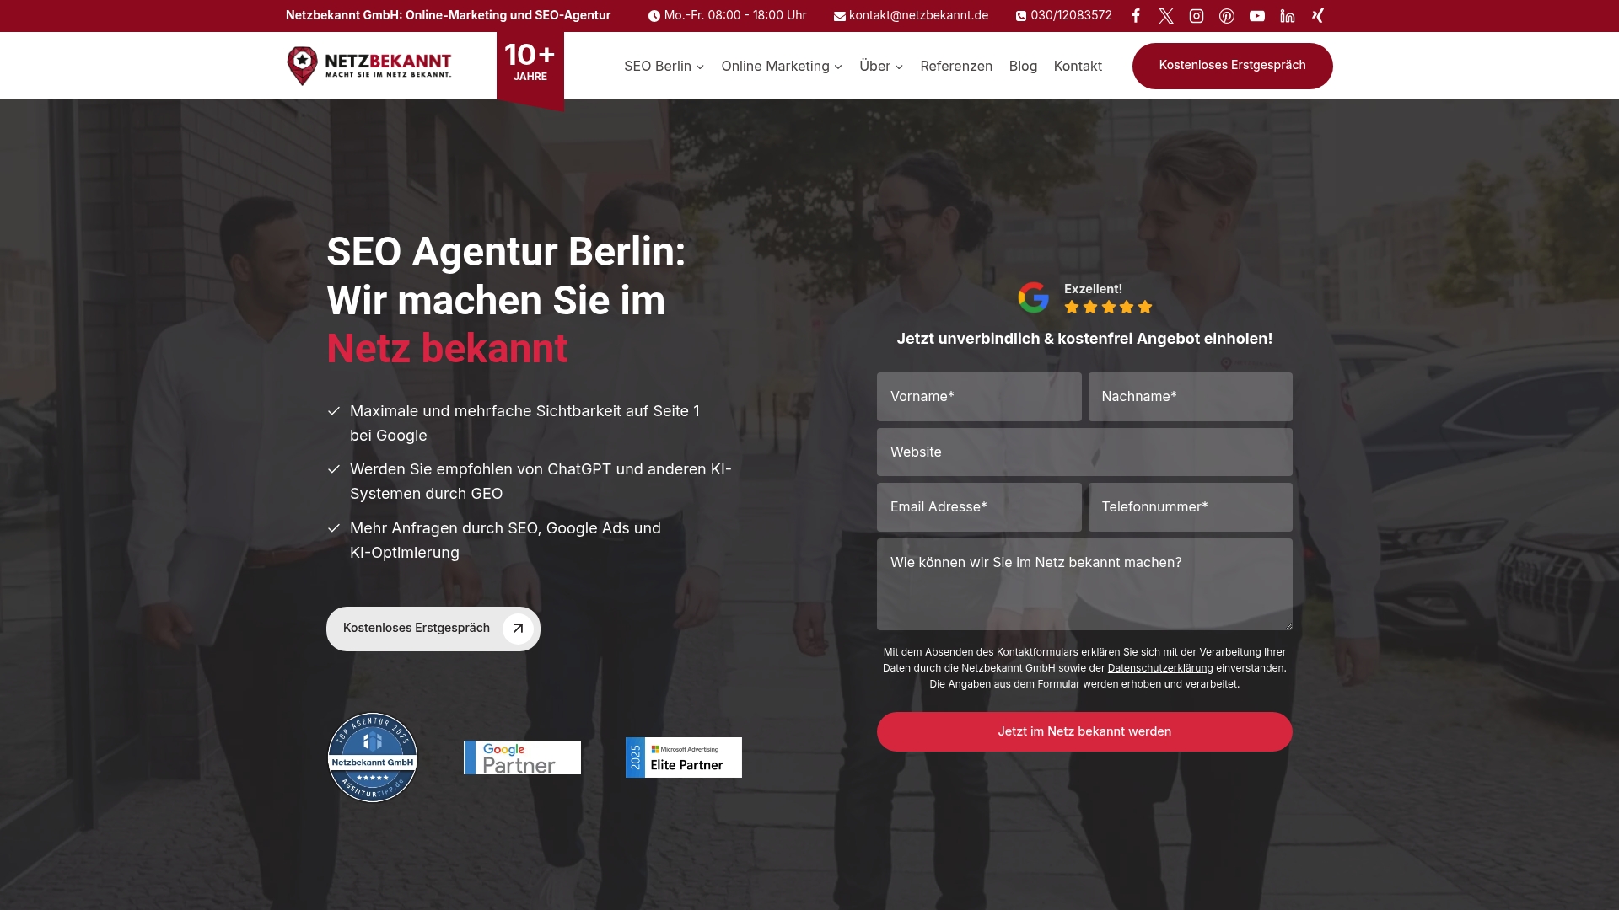Open the YouTube channel icon
This screenshot has height=910, width=1619.
[x=1256, y=15]
